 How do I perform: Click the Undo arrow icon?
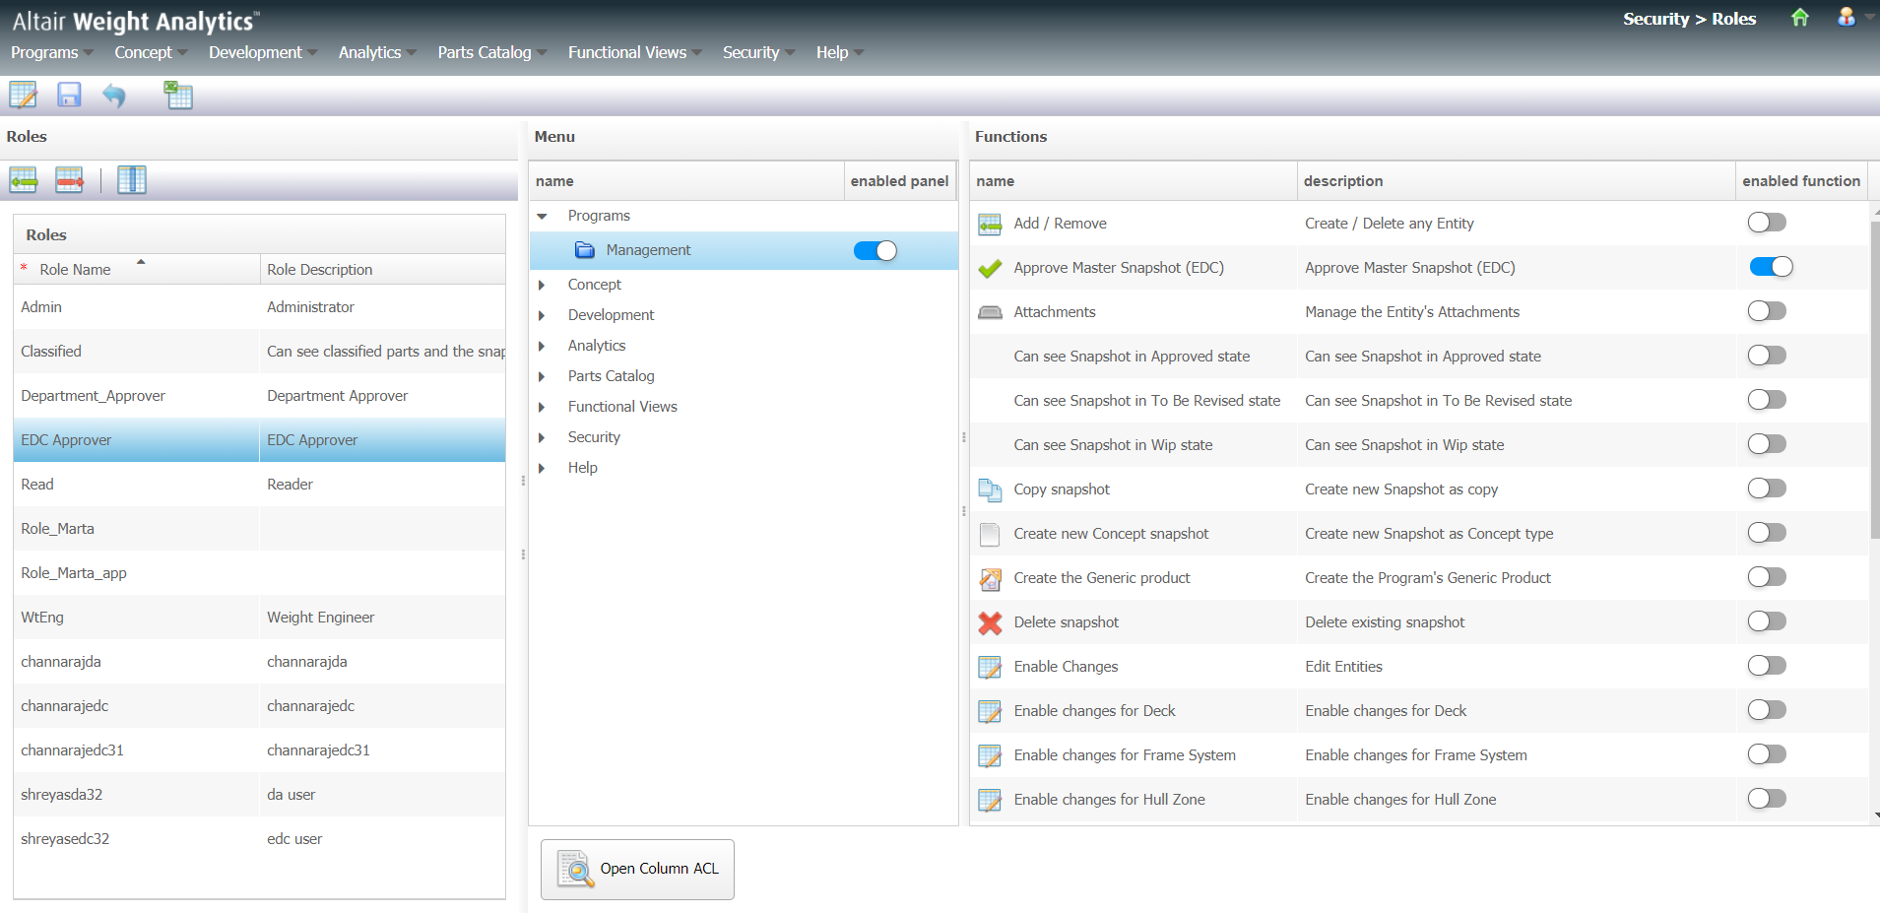click(x=114, y=96)
